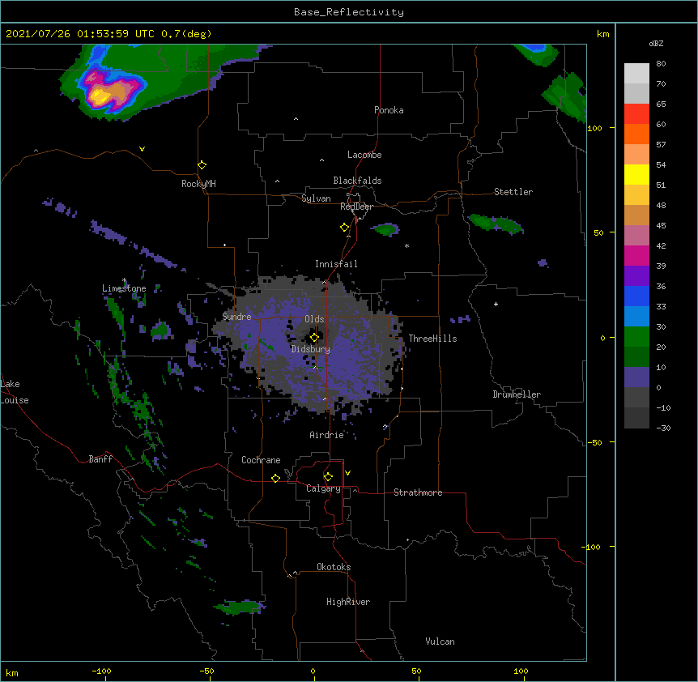Click the Sundre label
The width and height of the screenshot is (698, 682).
click(236, 317)
